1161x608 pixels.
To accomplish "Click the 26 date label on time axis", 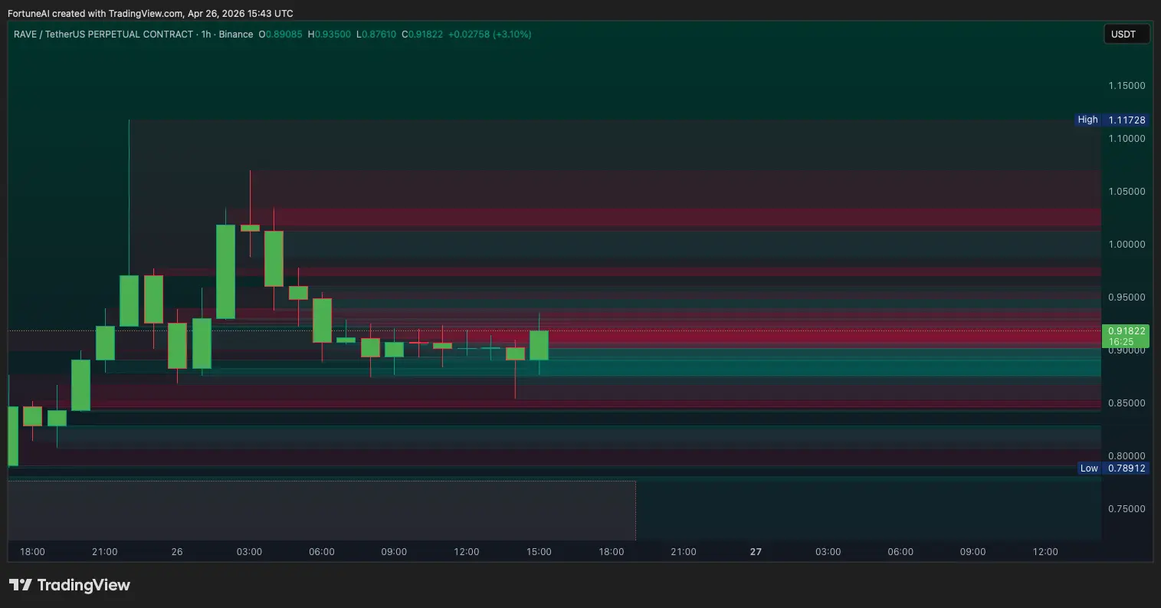I will click(x=177, y=551).
